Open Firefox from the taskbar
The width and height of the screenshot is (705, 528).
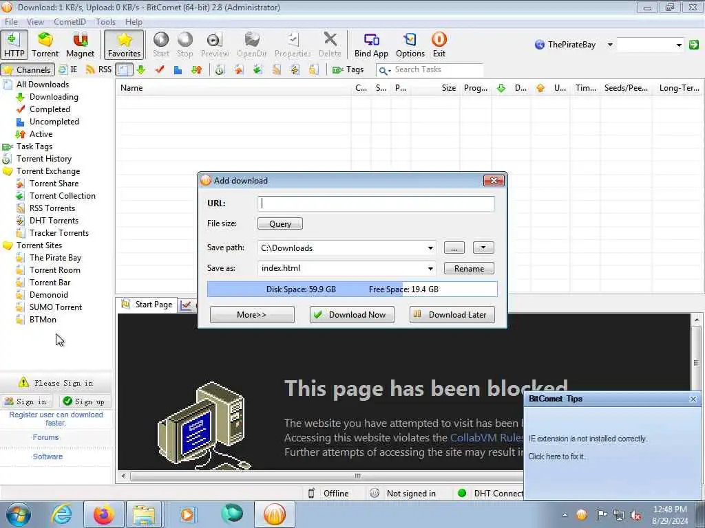point(104,514)
